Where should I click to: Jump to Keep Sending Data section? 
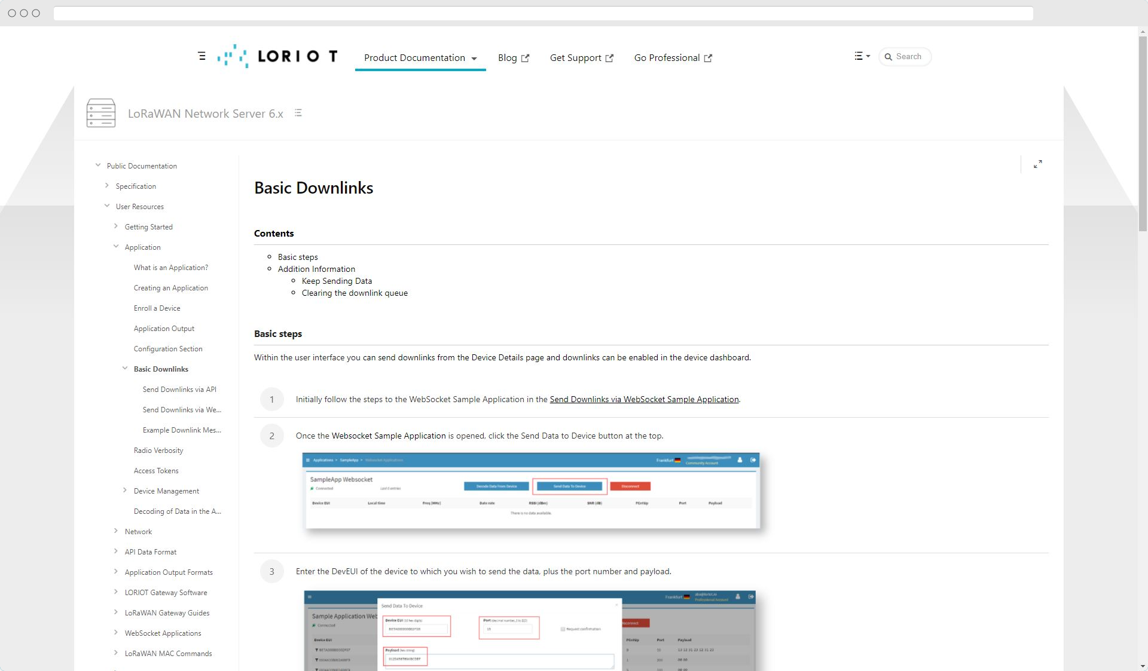point(337,281)
